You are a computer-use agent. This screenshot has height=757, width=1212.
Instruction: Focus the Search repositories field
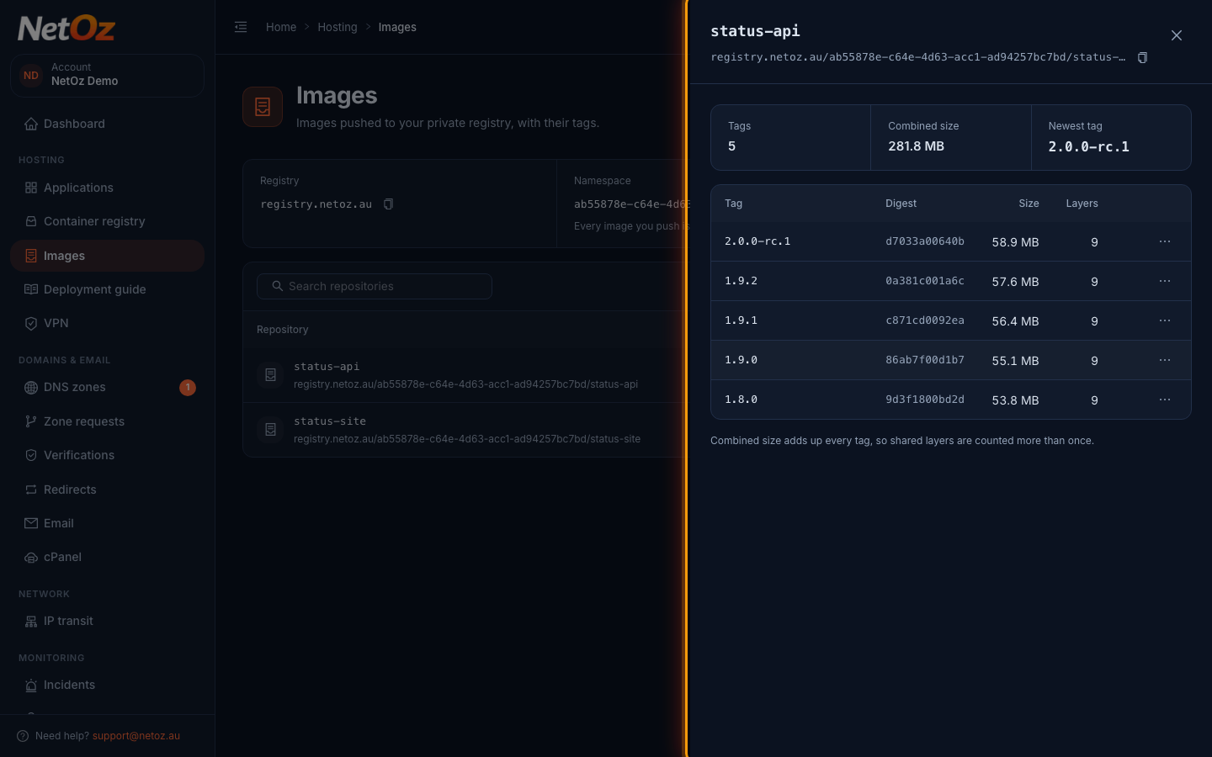tap(375, 286)
